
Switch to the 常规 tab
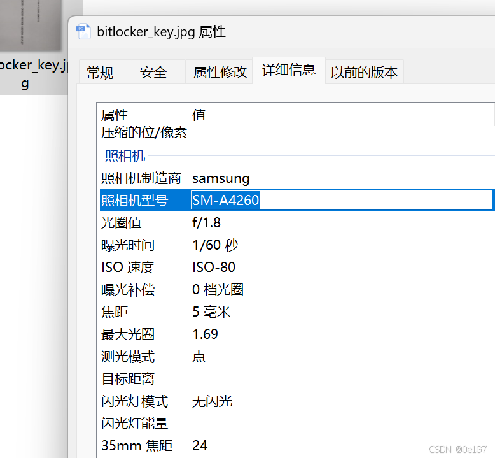105,72
